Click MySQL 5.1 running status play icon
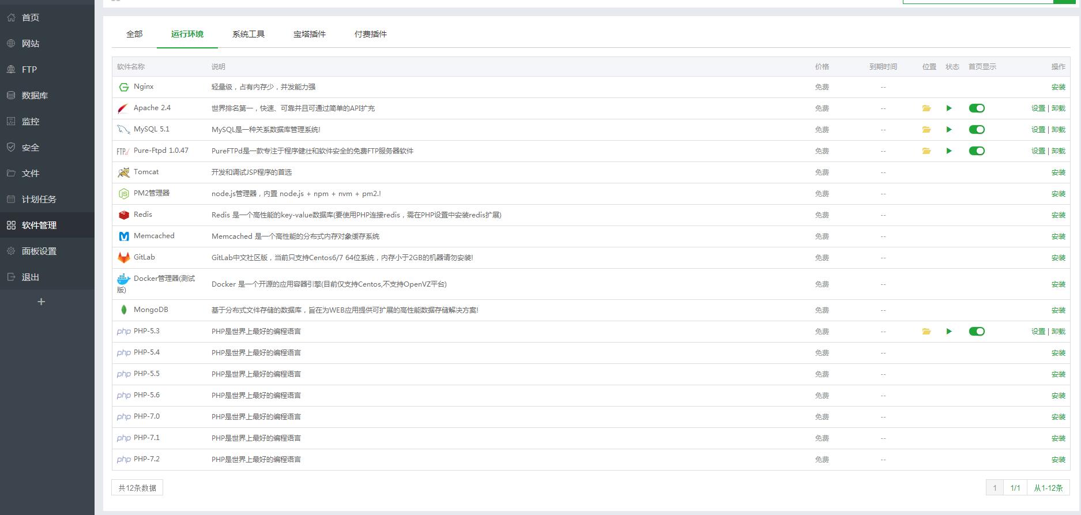The image size is (1081, 515). tap(949, 130)
